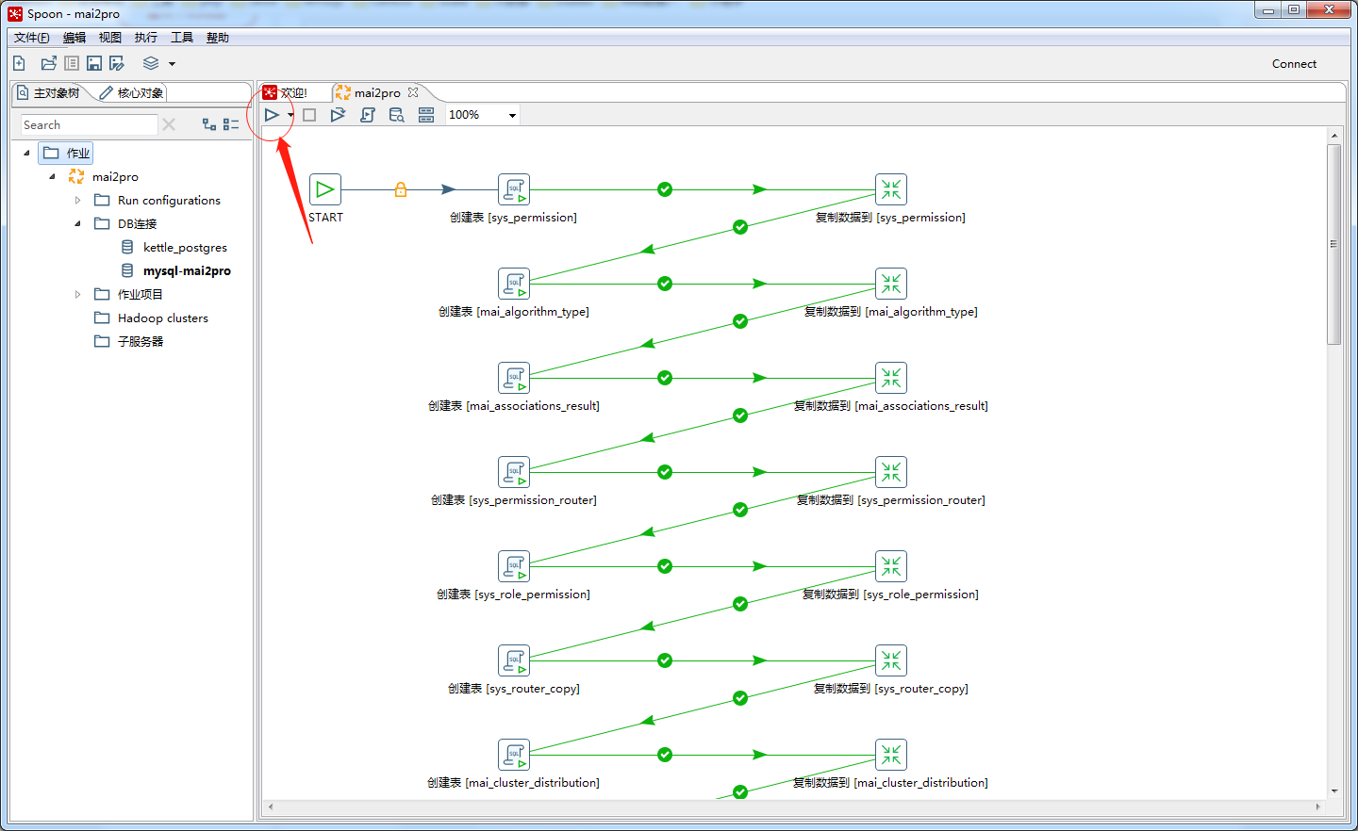This screenshot has height=831, width=1358.
Task: Toggle the hop checkmark before 复制数据到 [mai_algorithm_type]
Action: pyautogui.click(x=665, y=283)
